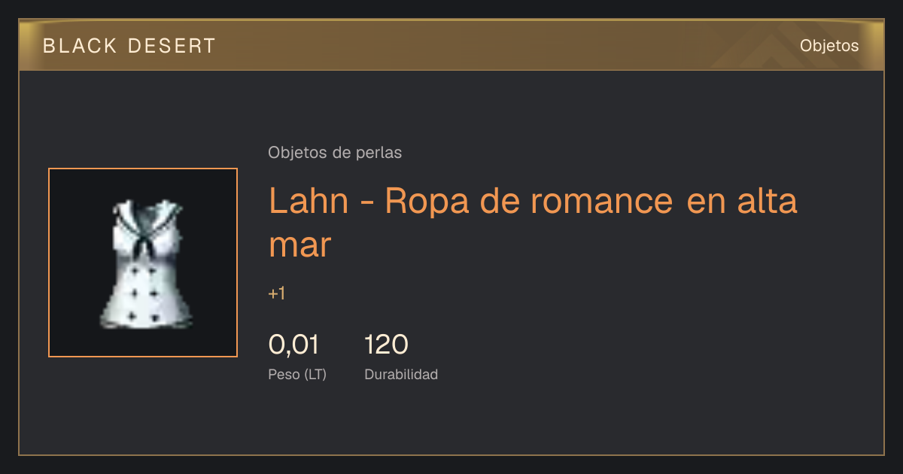
Task: Select the Objetos de perlas category
Action: coord(335,153)
